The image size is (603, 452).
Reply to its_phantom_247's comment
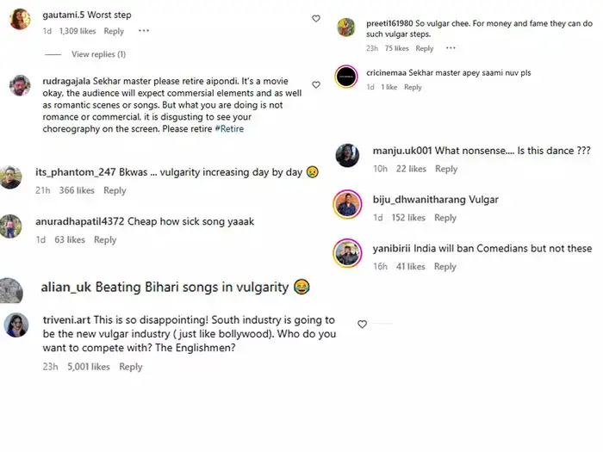[115, 190]
